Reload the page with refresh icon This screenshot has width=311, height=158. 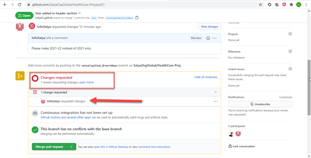(x=19, y=5)
